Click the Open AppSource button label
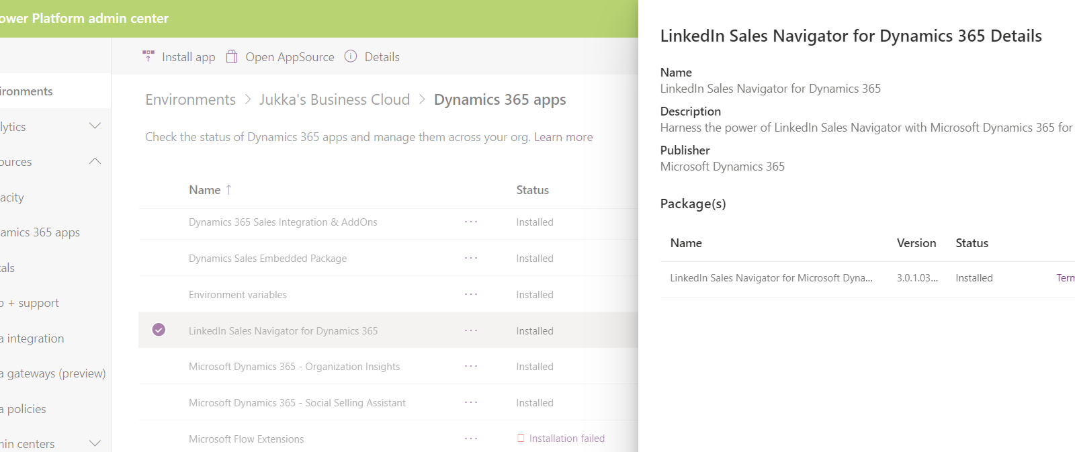 point(290,57)
